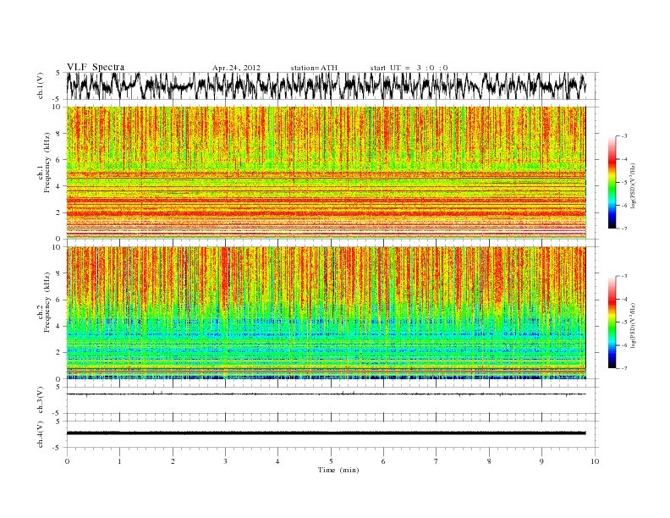Click the time axis tick label '8'
The image size is (670, 518).
tap(489, 461)
